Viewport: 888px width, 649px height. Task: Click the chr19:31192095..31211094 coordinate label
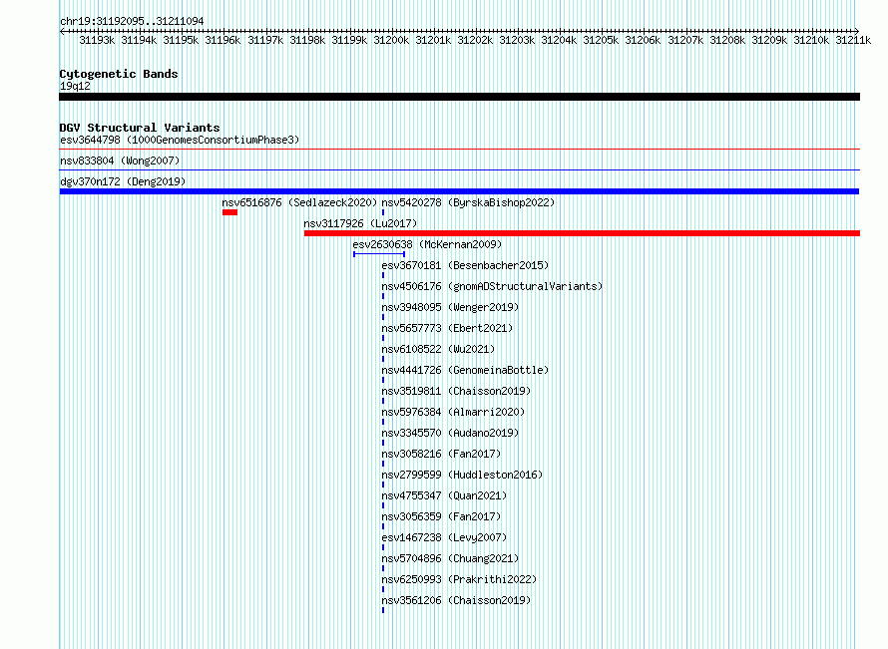tap(132, 21)
